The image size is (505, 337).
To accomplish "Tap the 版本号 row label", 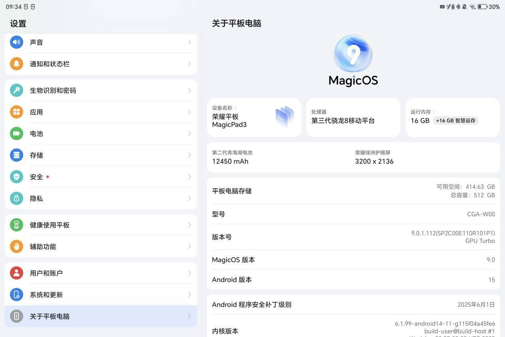I will (222, 237).
